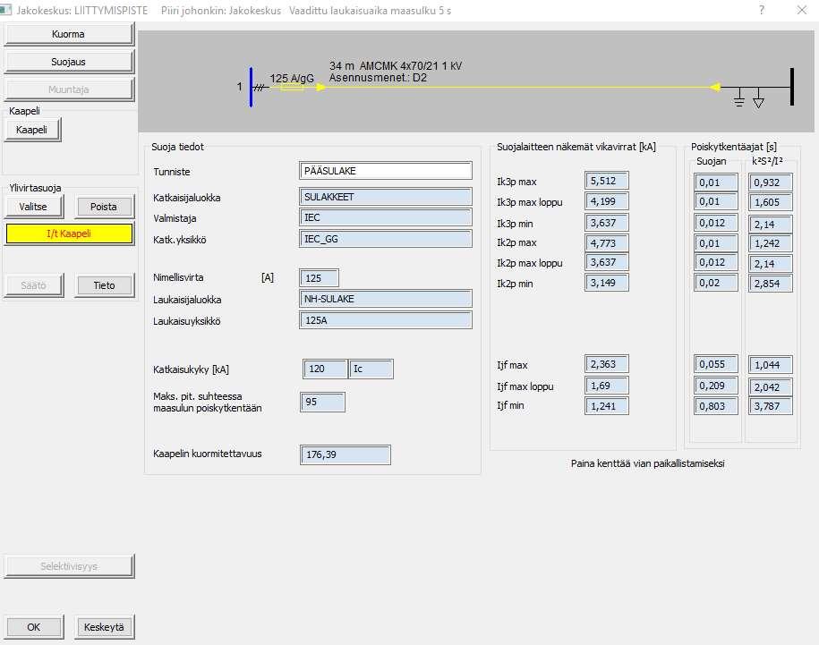This screenshot has width=819, height=645.
Task: Click the Ijf max loppu value 1,69
Action: (606, 386)
